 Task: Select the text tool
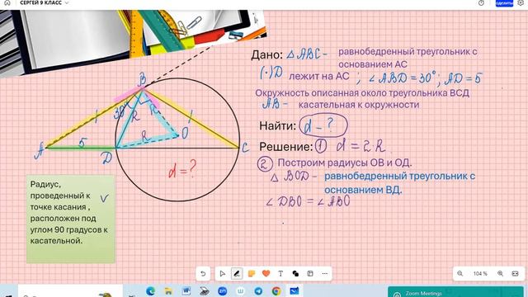click(x=280, y=273)
